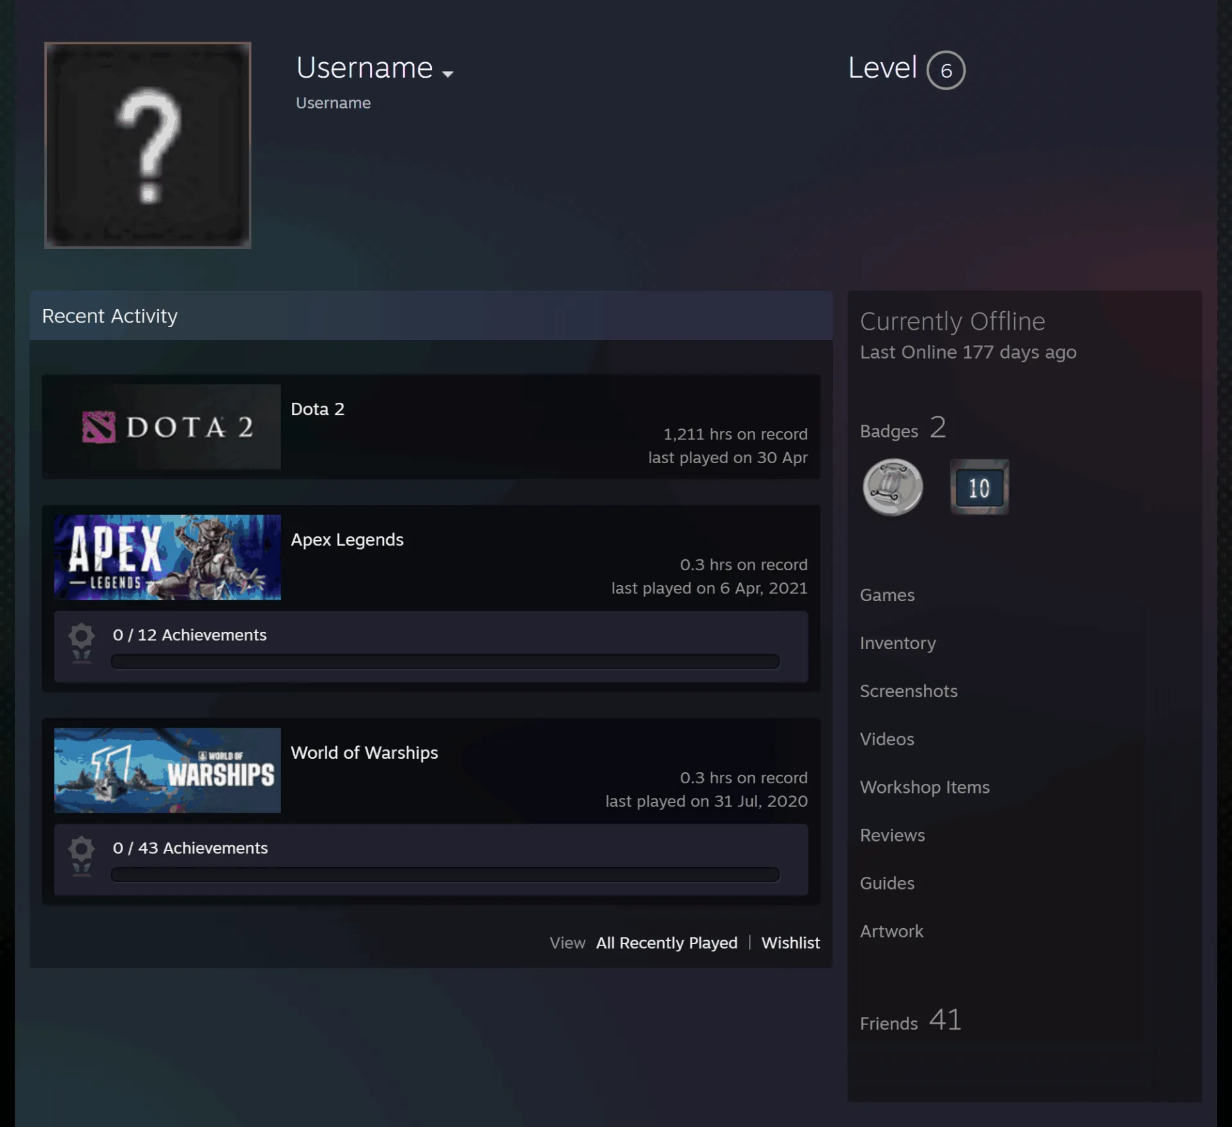The width and height of the screenshot is (1232, 1127).
Task: Open the Badges section link
Action: tap(903, 428)
